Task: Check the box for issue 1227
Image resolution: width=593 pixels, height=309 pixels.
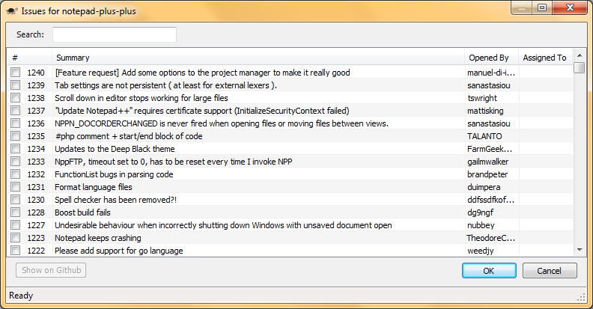Action: pos(15,224)
